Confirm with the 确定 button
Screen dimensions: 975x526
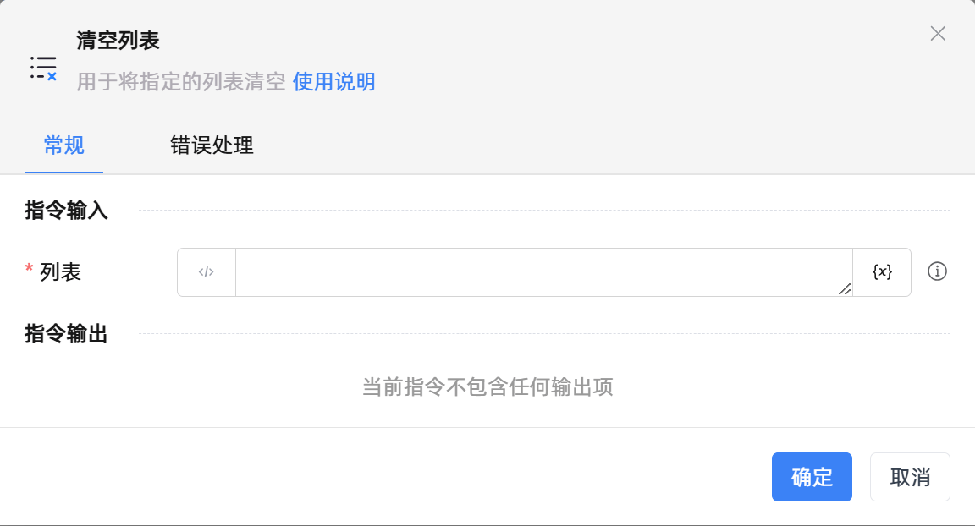[812, 477]
